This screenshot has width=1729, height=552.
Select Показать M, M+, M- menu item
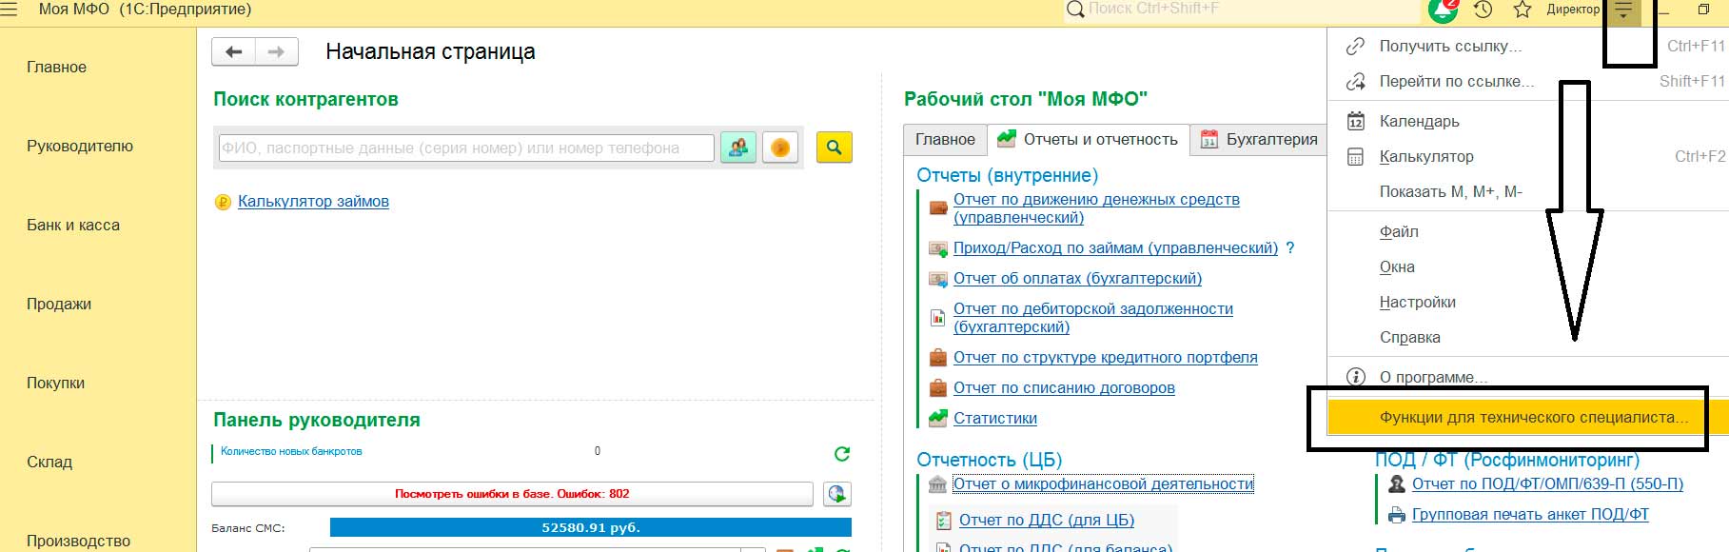[x=1528, y=191]
